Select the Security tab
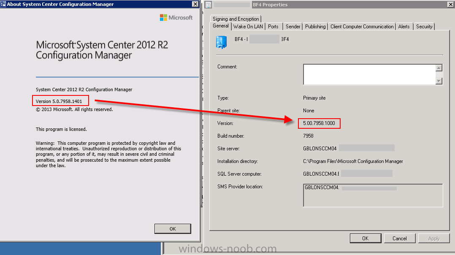The width and height of the screenshot is (455, 255). pos(424,27)
